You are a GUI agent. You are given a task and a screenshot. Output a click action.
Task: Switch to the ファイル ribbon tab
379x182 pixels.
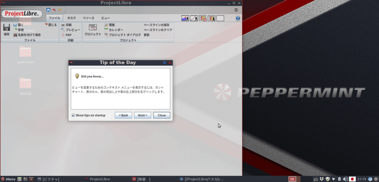click(x=54, y=18)
